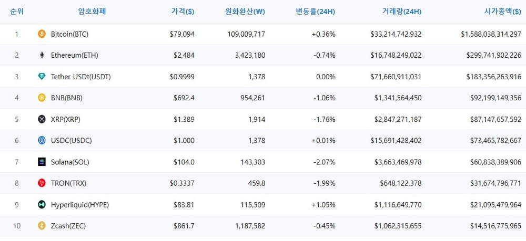
Task: Sort by the 거래량(24H) column header
Action: point(401,12)
